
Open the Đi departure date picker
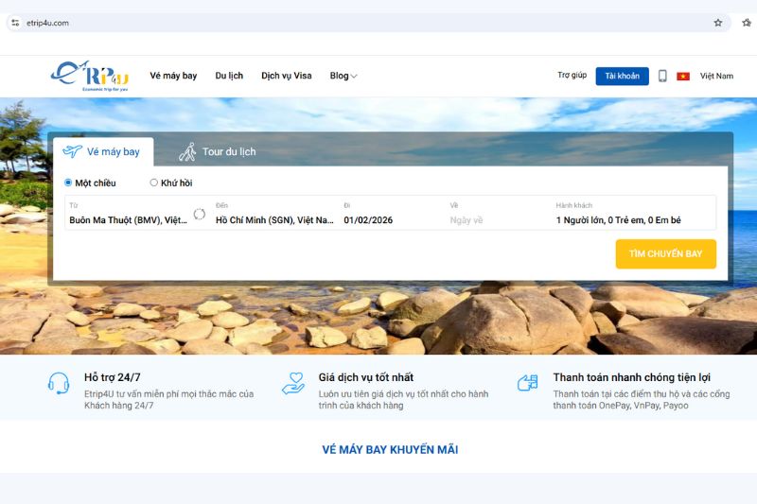(392, 213)
